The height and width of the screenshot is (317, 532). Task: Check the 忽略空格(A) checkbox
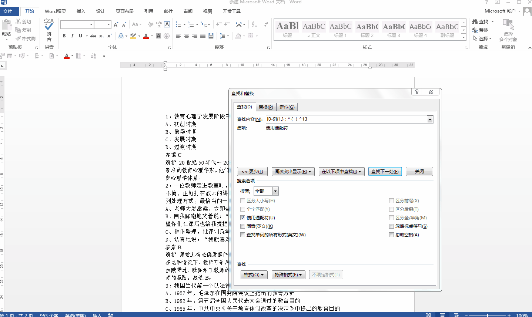(x=391, y=235)
